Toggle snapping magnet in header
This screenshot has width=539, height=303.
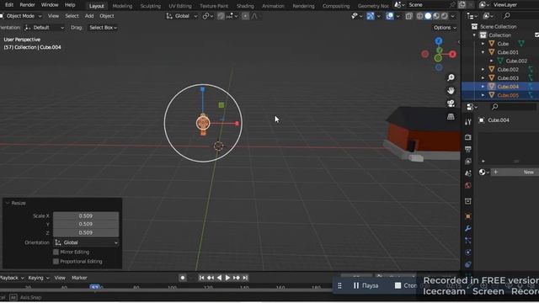[221, 16]
